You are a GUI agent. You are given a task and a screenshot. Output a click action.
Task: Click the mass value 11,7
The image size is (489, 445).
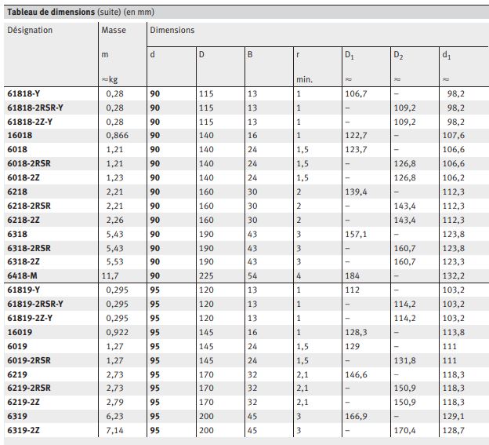tap(110, 275)
